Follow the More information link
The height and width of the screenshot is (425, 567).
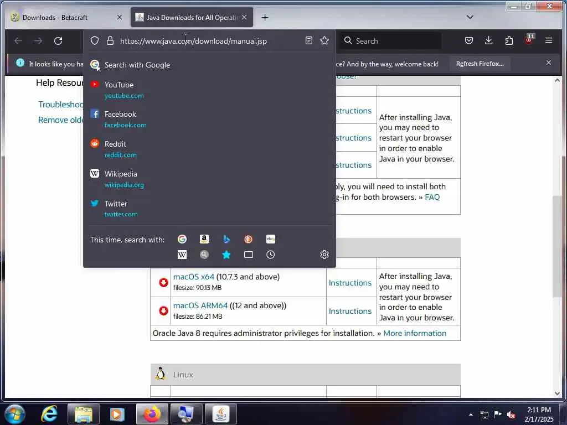coord(415,333)
